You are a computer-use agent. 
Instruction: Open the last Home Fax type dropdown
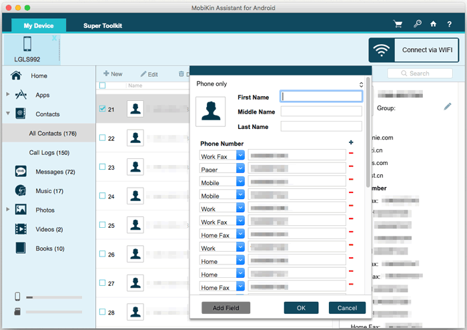pos(240,286)
